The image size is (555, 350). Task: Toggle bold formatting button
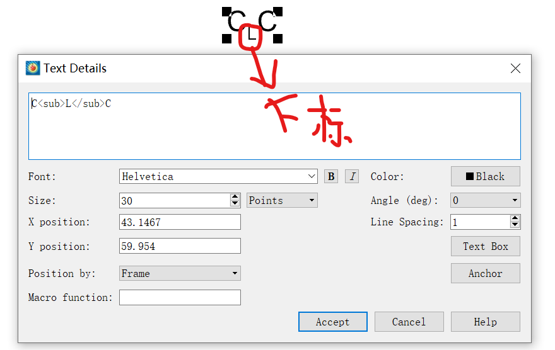[x=331, y=176]
